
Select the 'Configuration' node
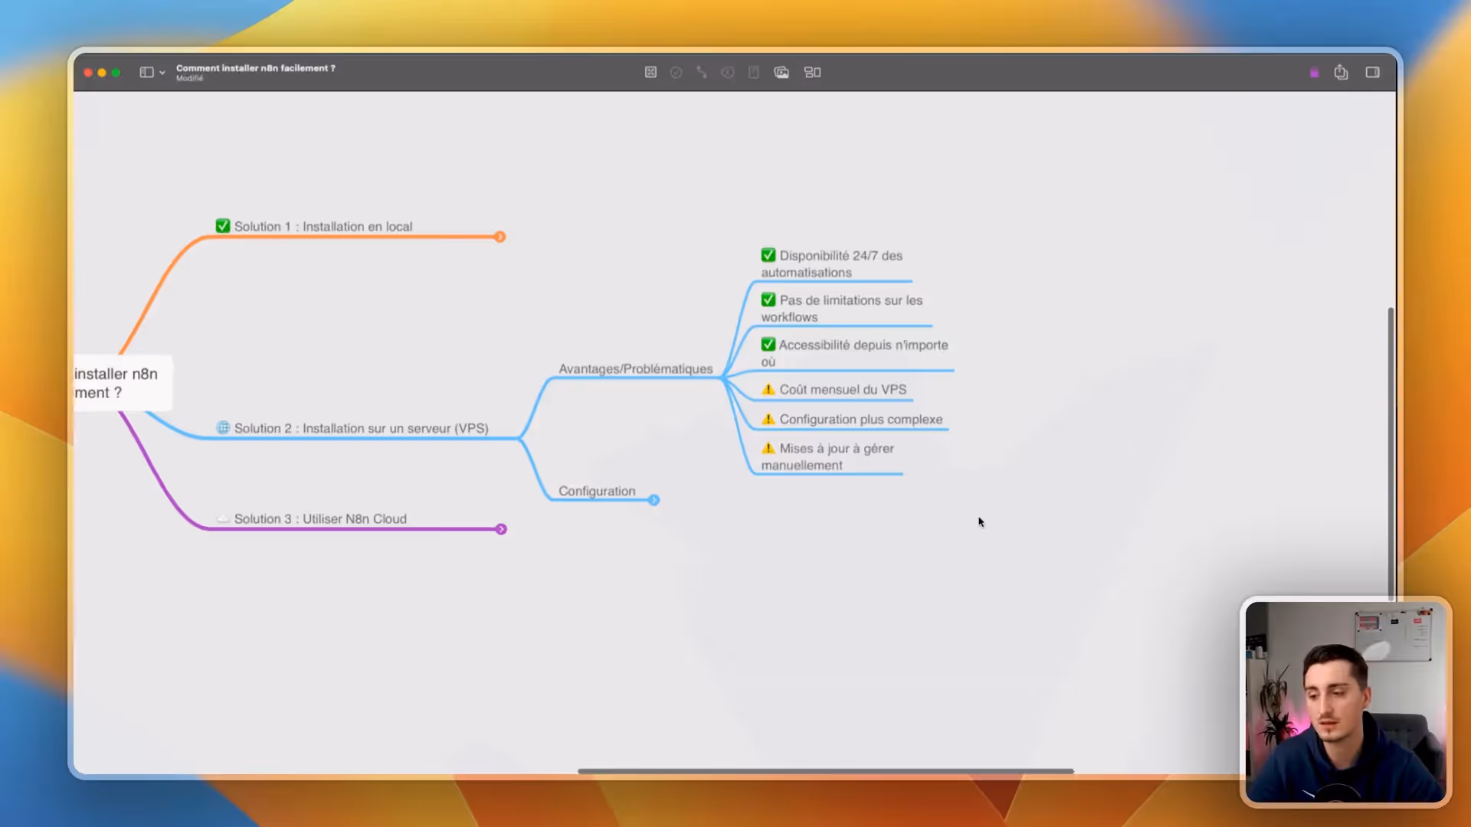pos(597,491)
